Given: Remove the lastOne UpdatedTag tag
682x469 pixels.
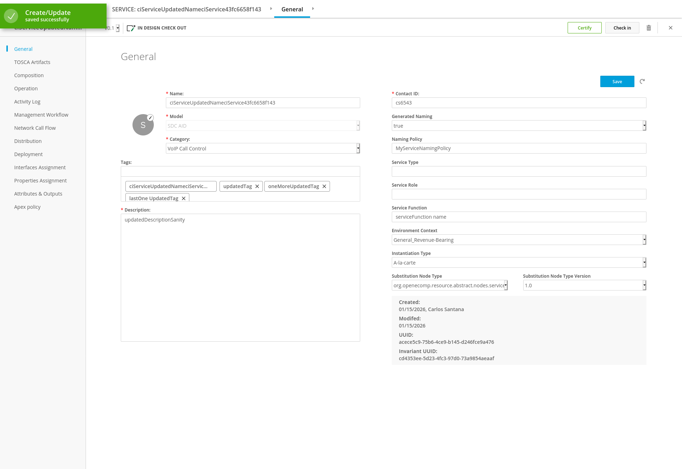Looking at the screenshot, I should tap(184, 198).
